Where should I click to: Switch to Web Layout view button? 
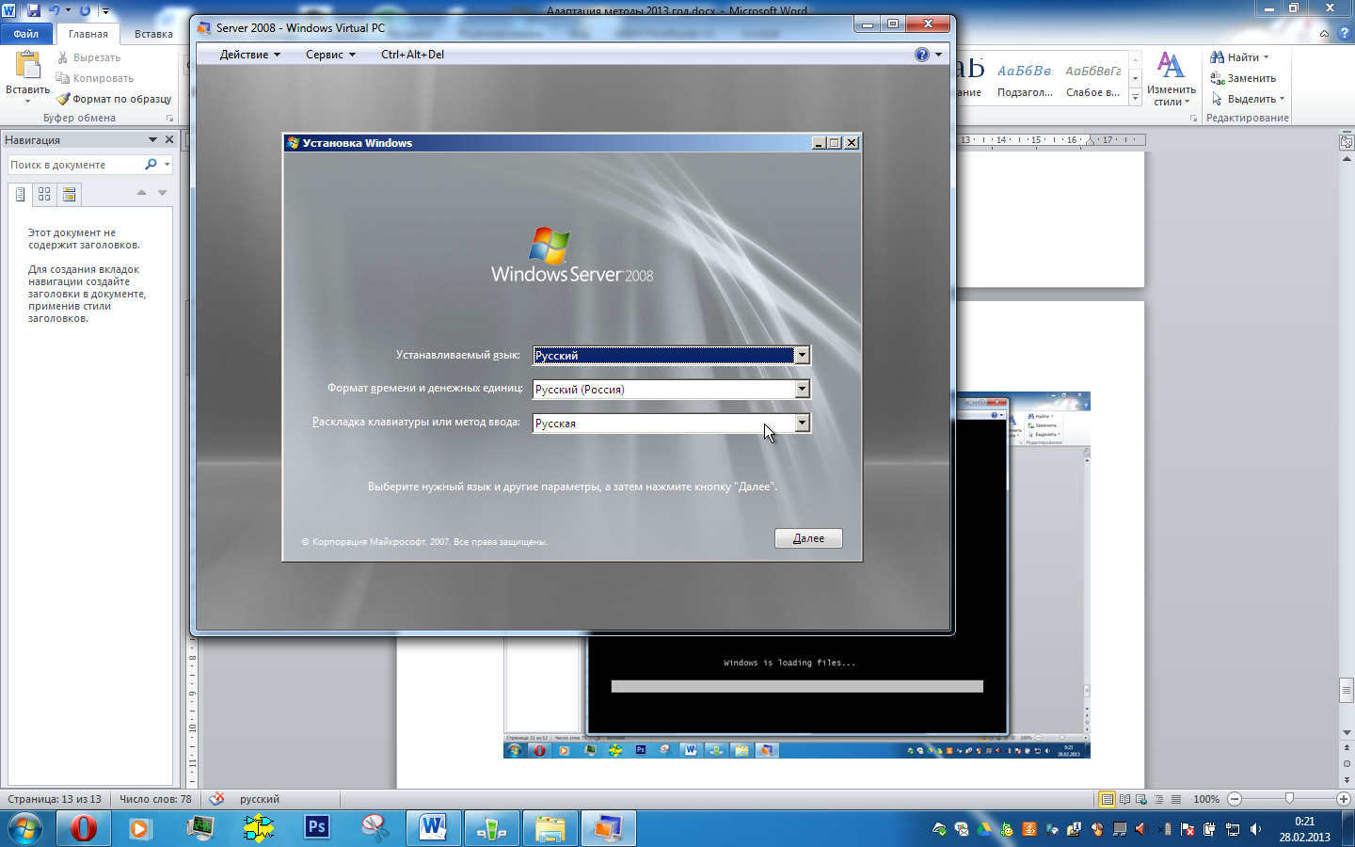click(1141, 799)
